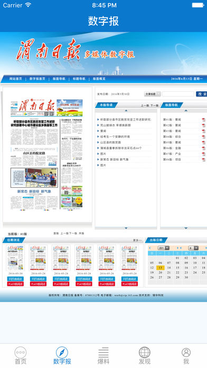Select date 22 in the calendar
The image size is (207, 368).
point(177,273)
